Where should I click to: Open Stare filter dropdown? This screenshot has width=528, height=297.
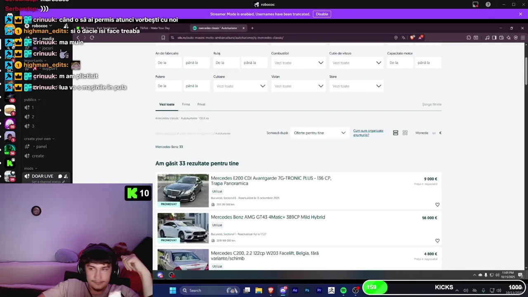tap(356, 86)
